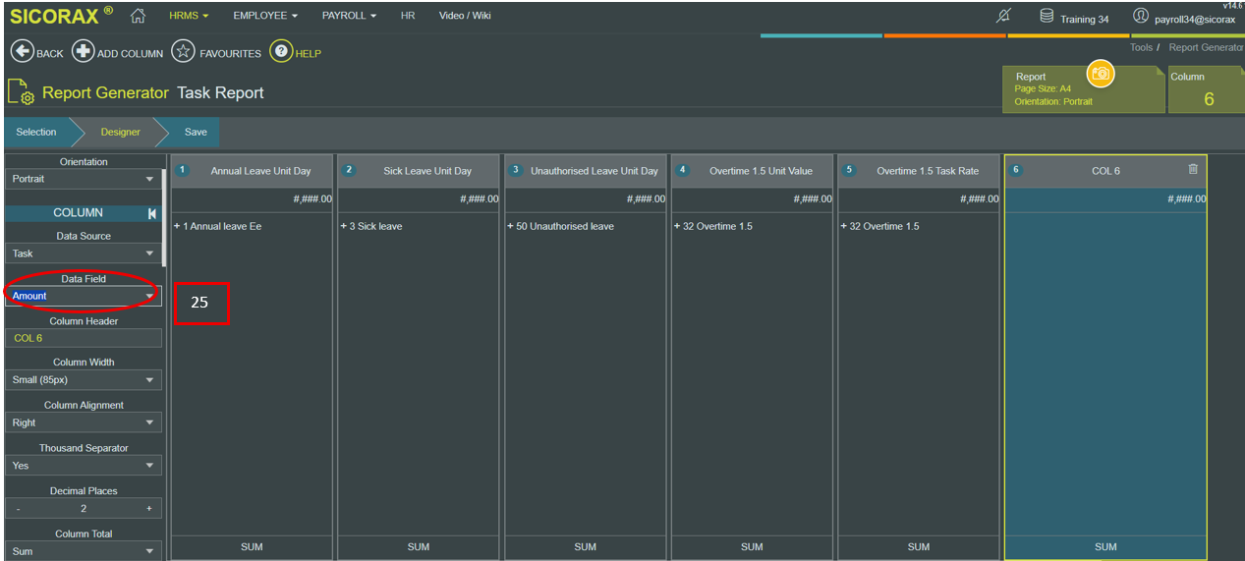
Task: Expand 32 Overtime 1.5 under Task Rate
Action: (x=880, y=226)
